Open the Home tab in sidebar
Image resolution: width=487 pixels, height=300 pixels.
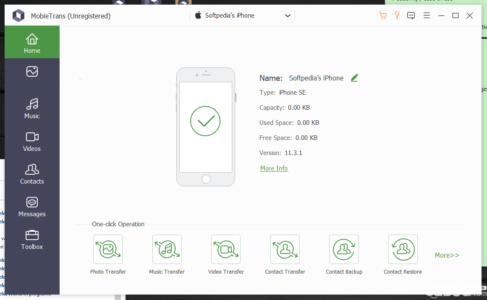tap(32, 42)
